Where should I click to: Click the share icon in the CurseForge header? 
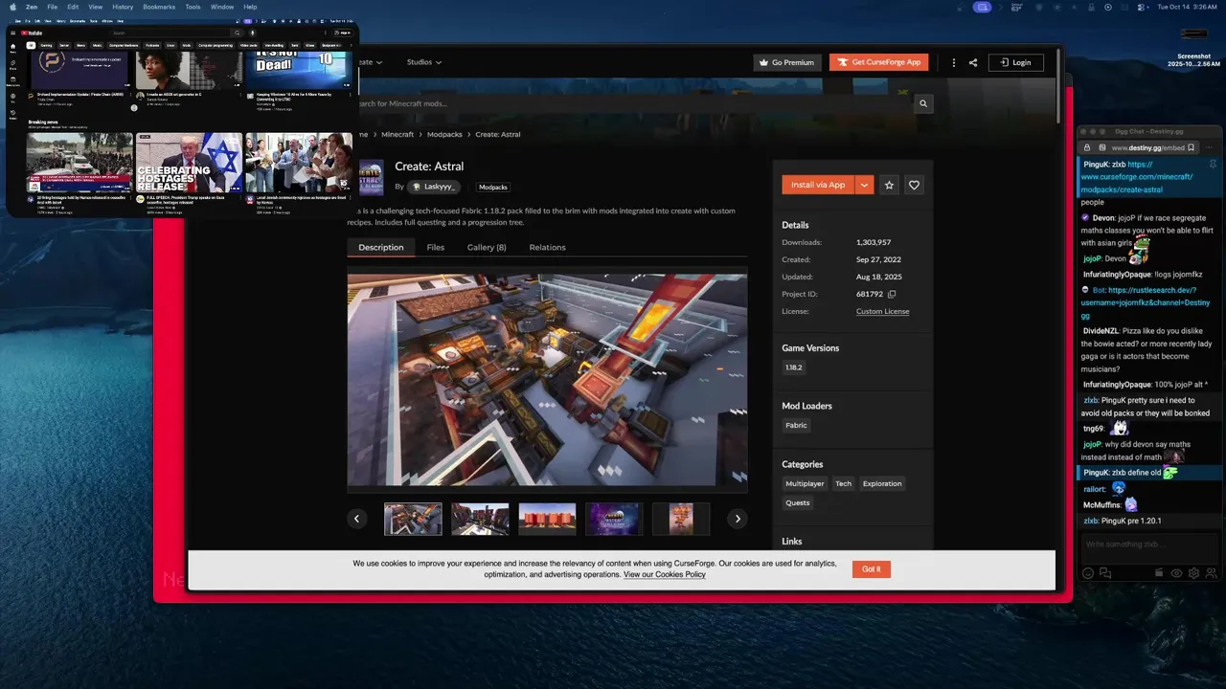click(973, 62)
